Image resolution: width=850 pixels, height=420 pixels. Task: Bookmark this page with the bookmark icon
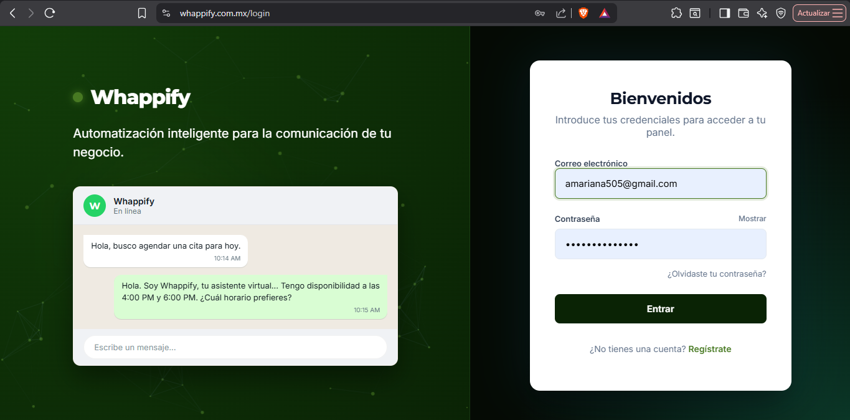[x=142, y=13]
